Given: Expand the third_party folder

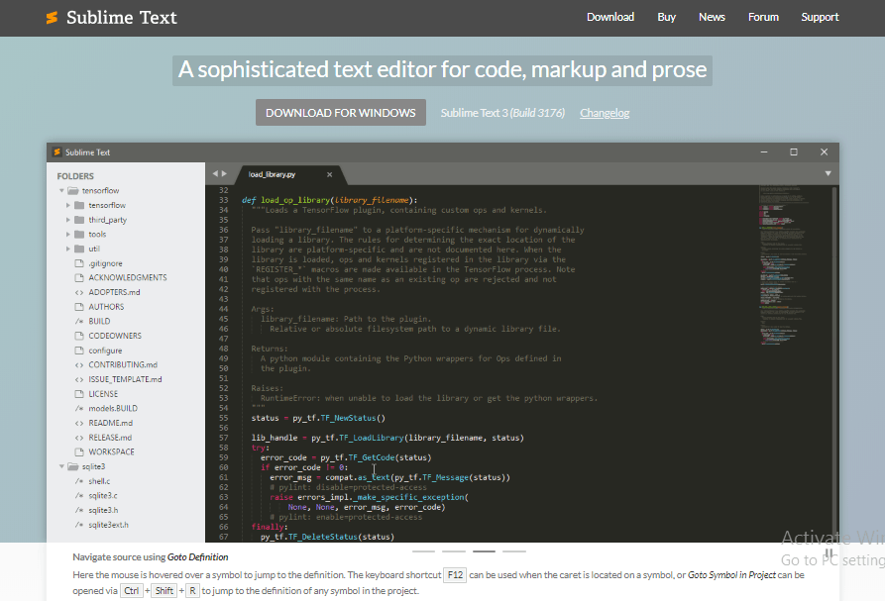Looking at the screenshot, I should pos(68,220).
